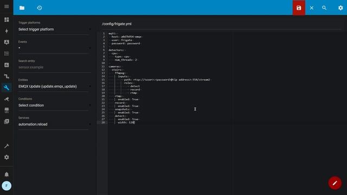This screenshot has height=195, width=347.
Task: Expand the Select condition dropdown
Action: click(x=55, y=106)
